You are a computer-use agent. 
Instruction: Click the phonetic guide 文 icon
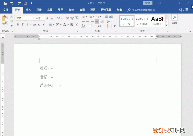72,18
